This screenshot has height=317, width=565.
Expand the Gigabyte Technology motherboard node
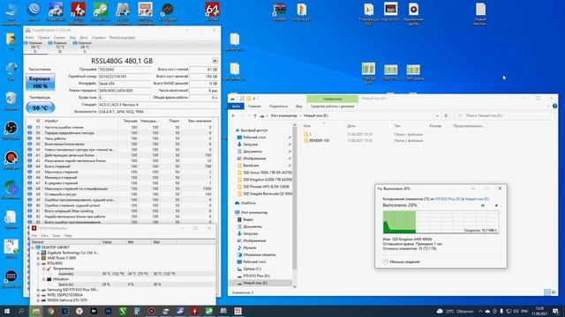pos(38,253)
